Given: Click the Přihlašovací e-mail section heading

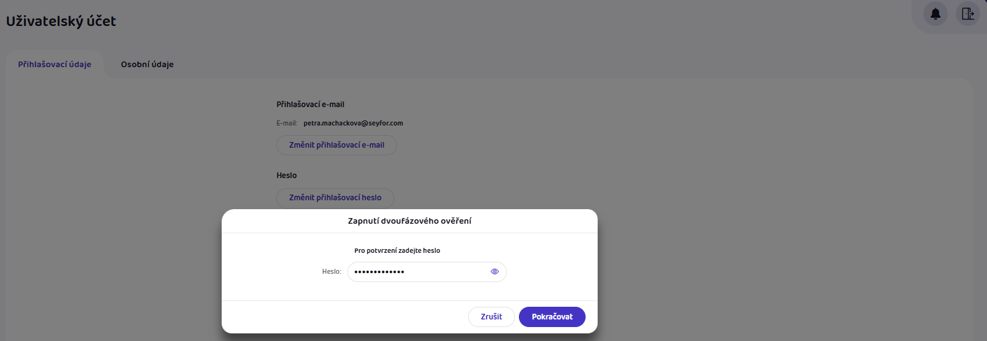Looking at the screenshot, I should click(311, 104).
